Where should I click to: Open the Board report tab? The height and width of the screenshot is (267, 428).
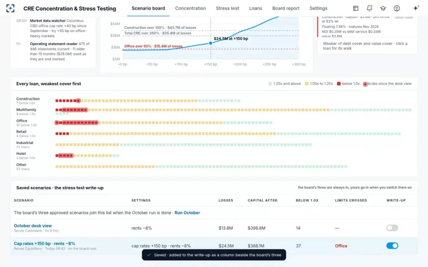click(286, 8)
